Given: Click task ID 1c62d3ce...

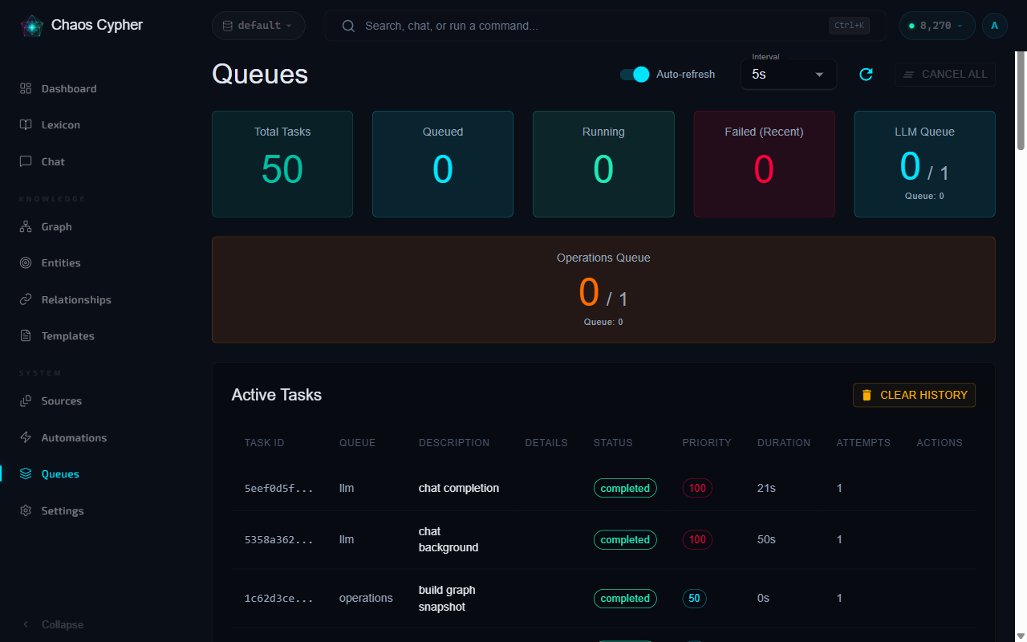Looking at the screenshot, I should (279, 599).
